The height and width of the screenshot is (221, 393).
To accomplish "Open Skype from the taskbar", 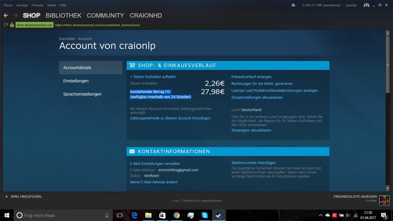I will click(x=205, y=215).
